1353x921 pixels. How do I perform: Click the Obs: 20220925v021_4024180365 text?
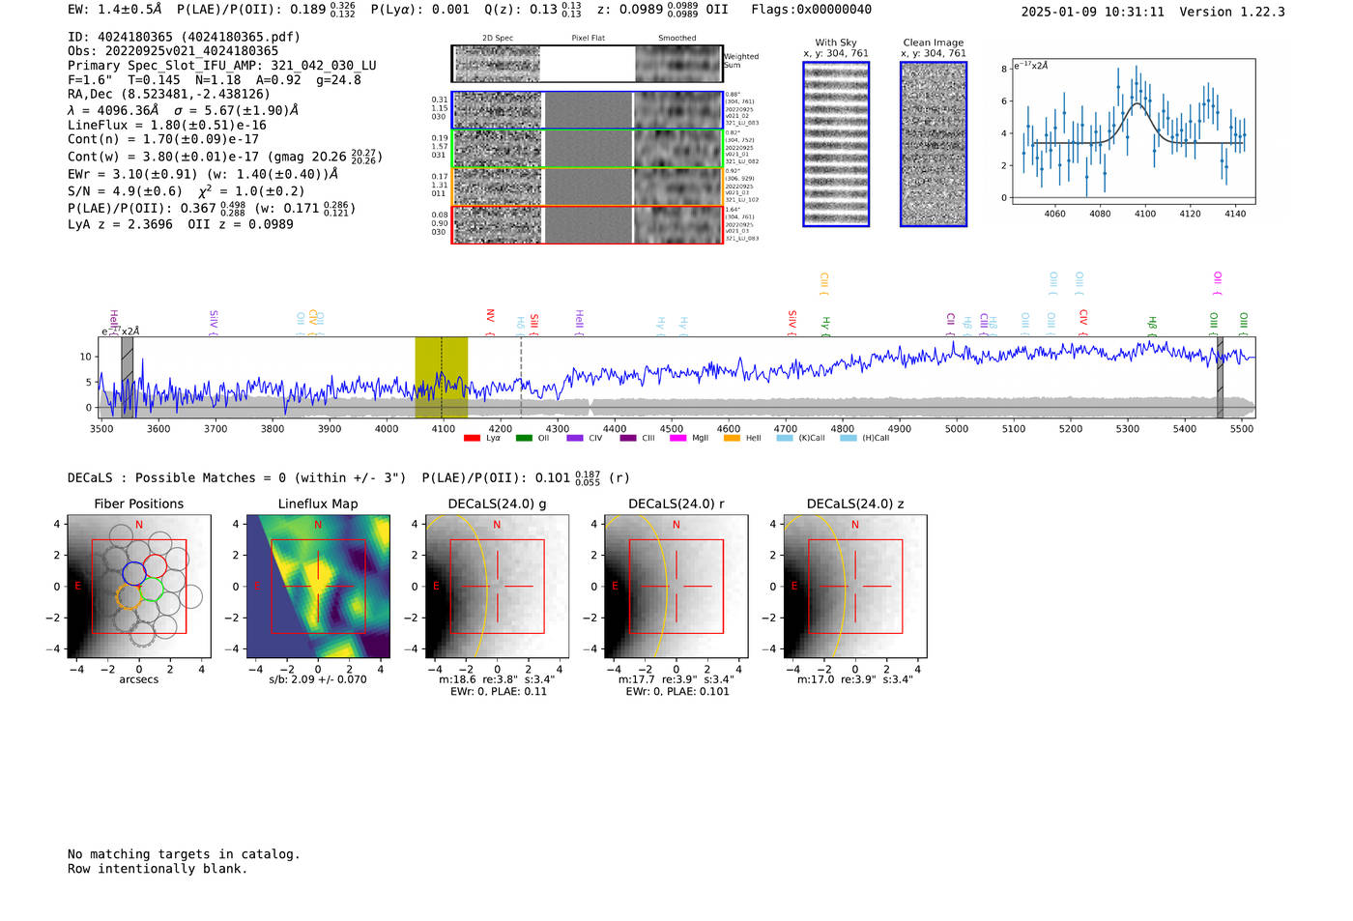point(173,51)
